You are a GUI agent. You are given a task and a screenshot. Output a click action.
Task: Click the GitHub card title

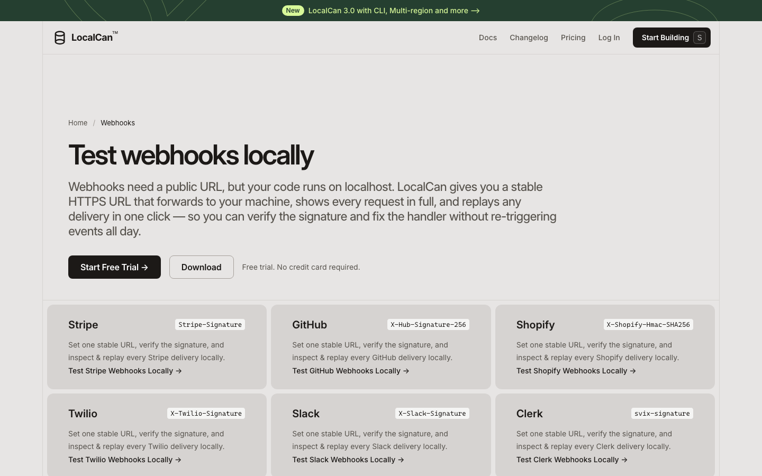click(310, 325)
